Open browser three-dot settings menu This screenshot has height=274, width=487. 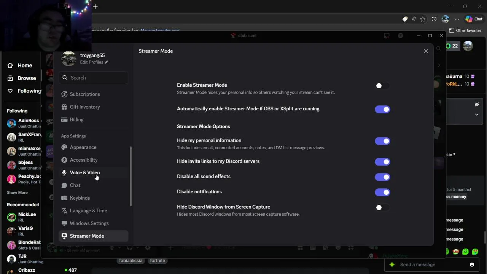click(x=457, y=19)
